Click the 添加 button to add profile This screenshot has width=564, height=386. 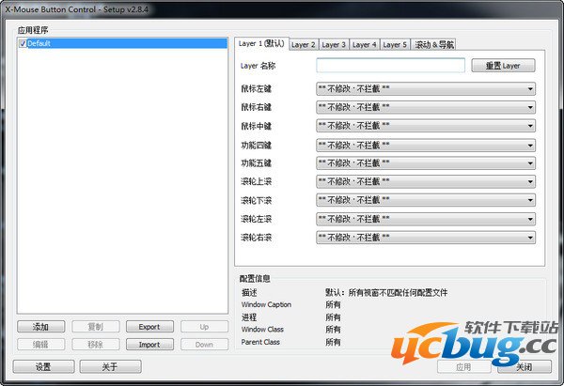(x=41, y=327)
